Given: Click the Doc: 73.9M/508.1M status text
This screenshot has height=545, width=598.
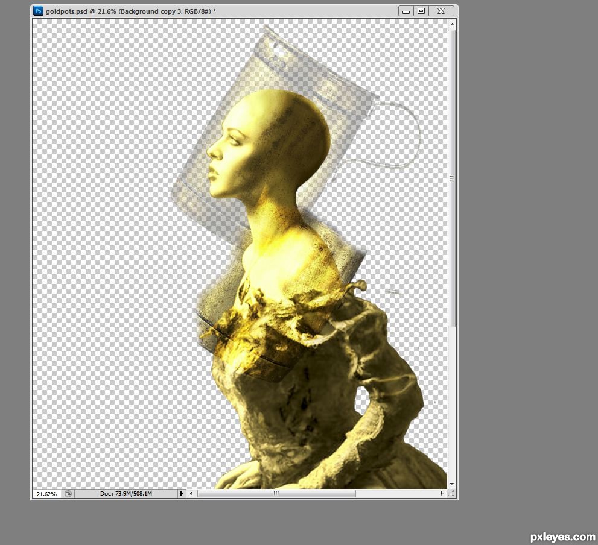Looking at the screenshot, I should 126,494.
